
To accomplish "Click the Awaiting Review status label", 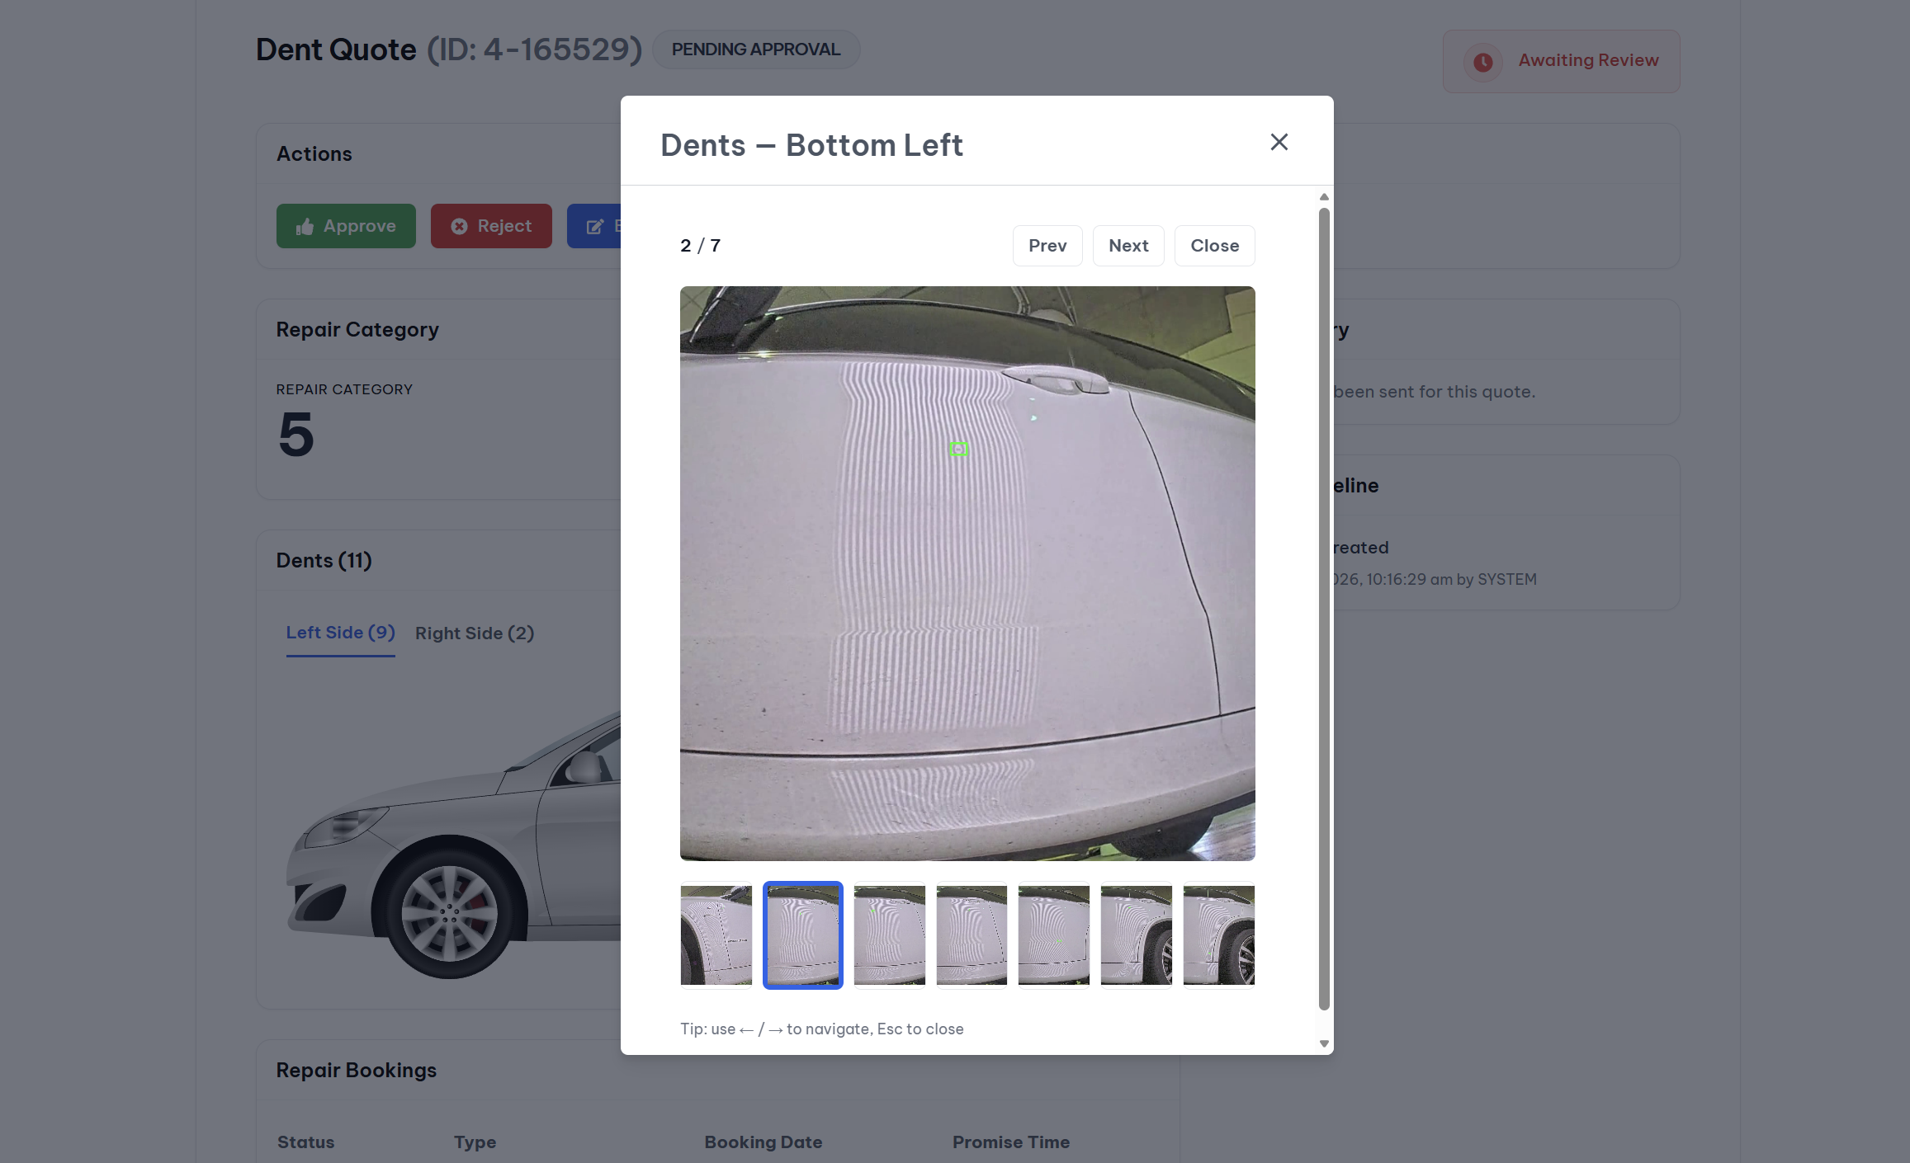I will [1588, 60].
